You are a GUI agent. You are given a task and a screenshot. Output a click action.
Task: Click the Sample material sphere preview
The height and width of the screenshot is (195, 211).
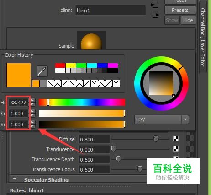(x=91, y=41)
